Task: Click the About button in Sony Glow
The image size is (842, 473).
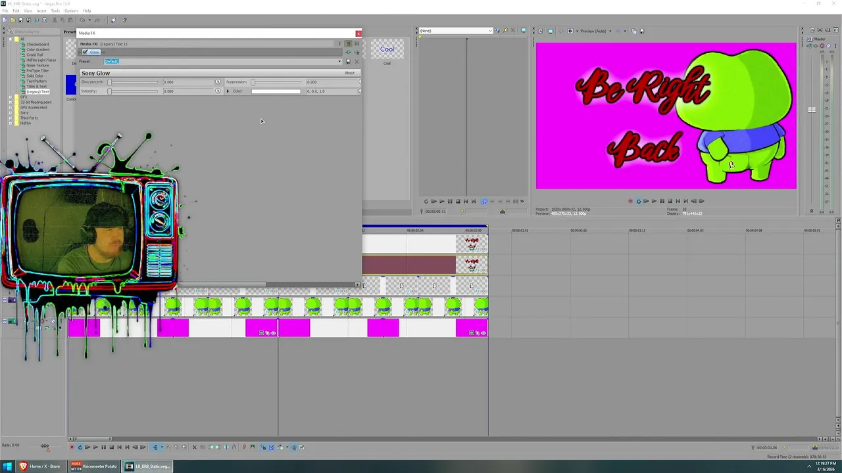Action: coord(349,73)
